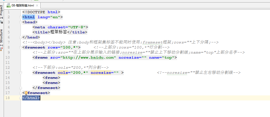Click the cols="200,*" attribute on line 13

[x=73, y=73]
